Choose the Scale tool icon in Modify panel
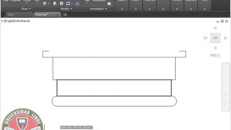 (x=62, y=3)
